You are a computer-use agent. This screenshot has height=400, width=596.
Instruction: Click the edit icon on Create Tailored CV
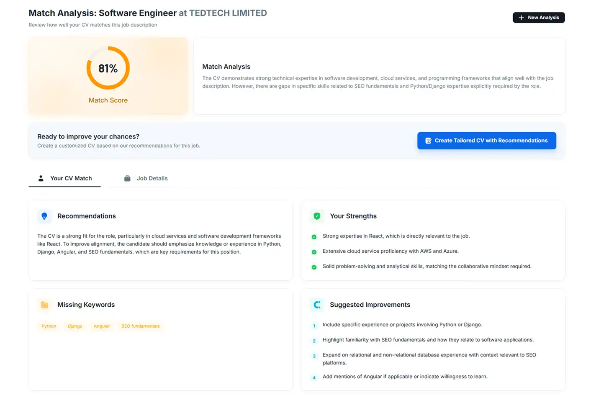coord(428,141)
